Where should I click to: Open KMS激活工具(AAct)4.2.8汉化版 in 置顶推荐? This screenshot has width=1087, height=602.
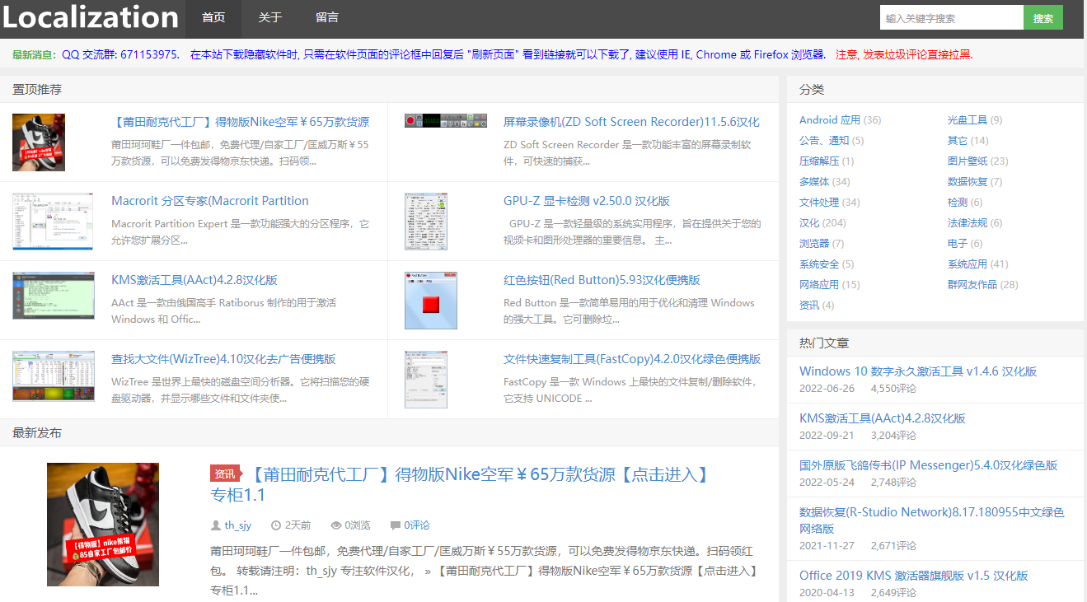[194, 280]
